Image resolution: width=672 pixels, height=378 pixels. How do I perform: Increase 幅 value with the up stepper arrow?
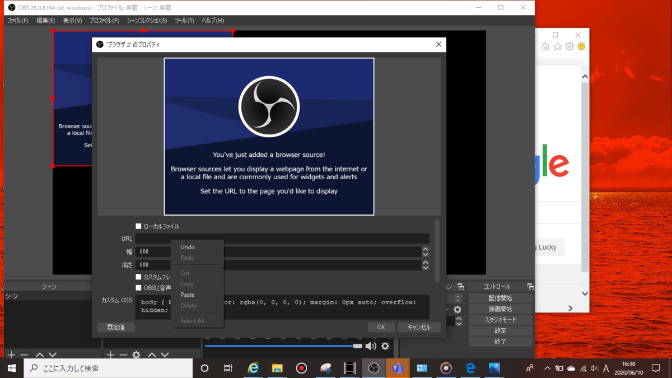(426, 249)
